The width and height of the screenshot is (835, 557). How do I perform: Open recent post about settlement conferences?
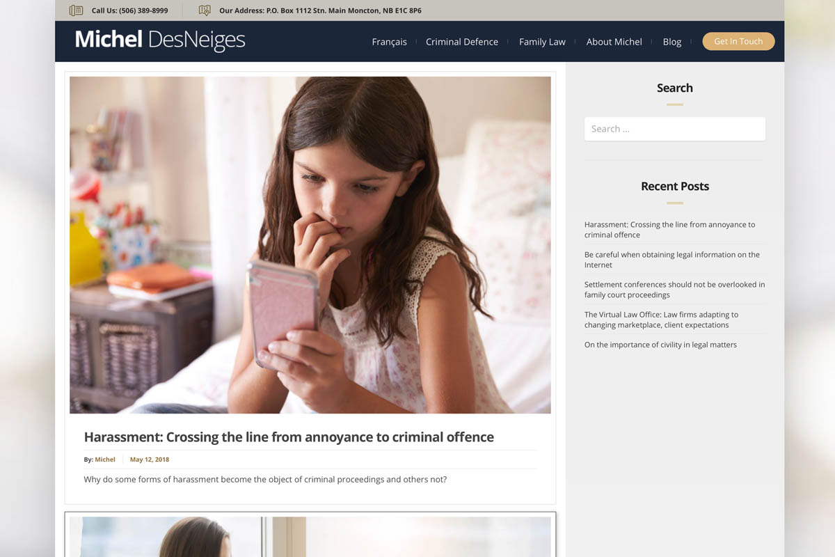tap(674, 290)
